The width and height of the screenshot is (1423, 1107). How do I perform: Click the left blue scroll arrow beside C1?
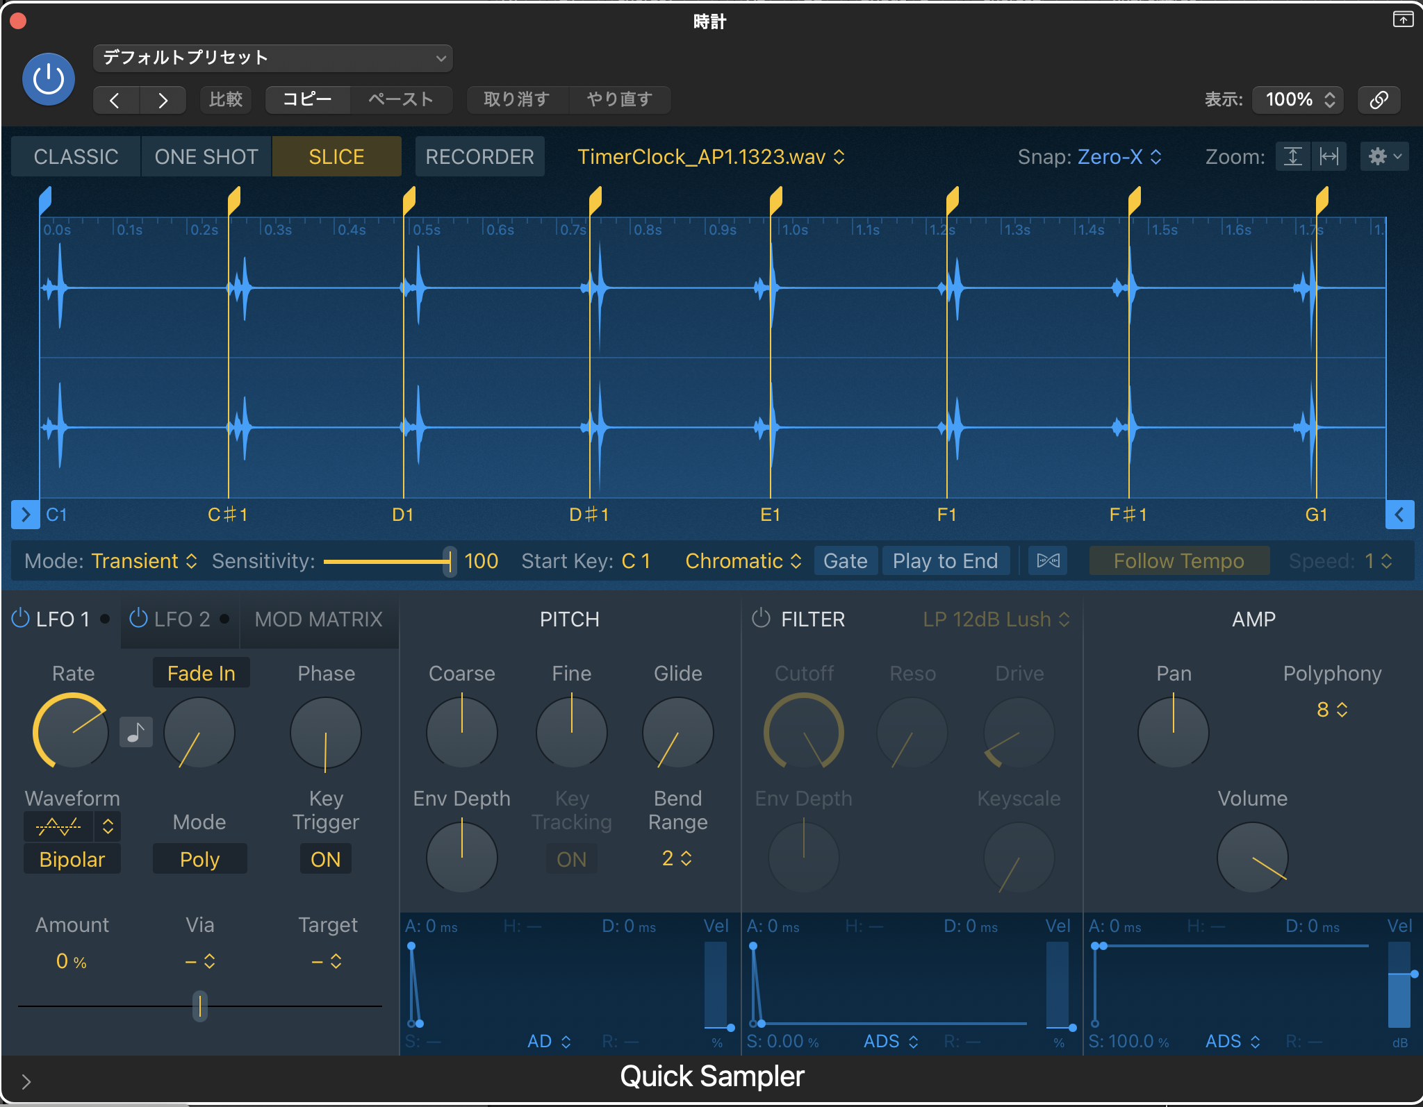pyautogui.click(x=25, y=515)
